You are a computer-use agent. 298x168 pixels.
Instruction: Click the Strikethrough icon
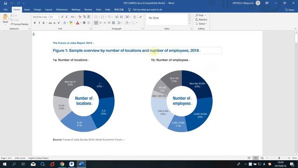[x=50, y=23]
